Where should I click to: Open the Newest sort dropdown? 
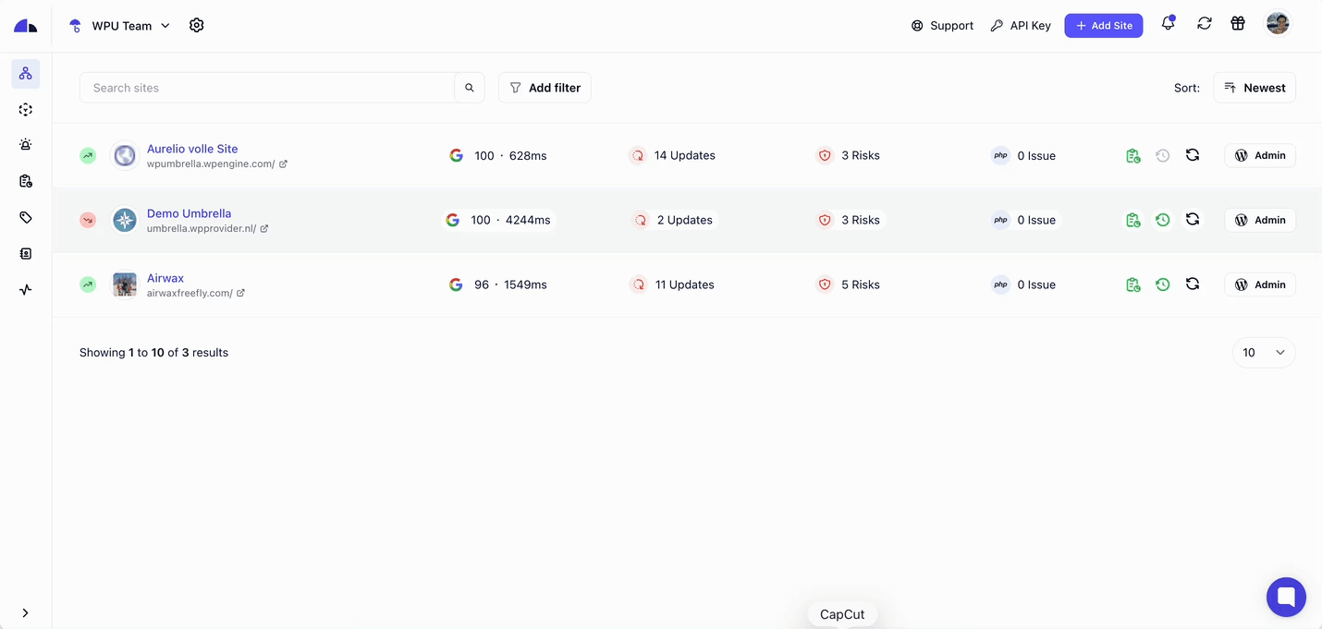tap(1254, 87)
